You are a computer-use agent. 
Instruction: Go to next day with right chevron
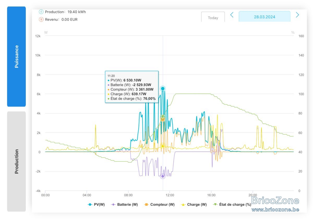(297, 15)
